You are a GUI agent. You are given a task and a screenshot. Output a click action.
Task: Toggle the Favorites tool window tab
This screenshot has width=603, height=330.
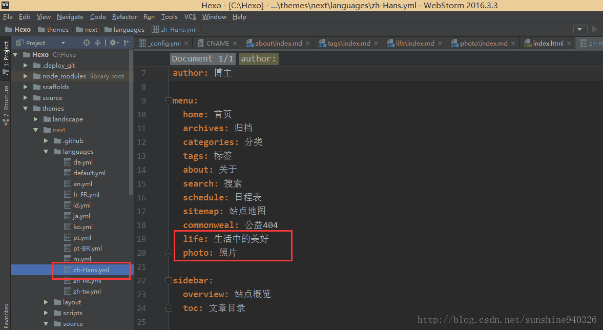(x=6, y=316)
